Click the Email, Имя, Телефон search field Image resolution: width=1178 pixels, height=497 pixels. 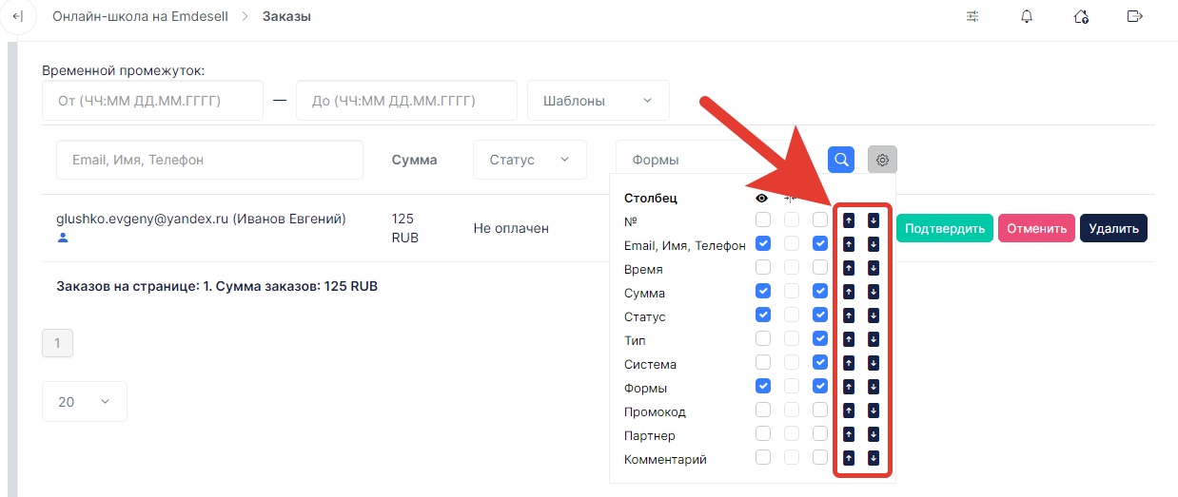(x=210, y=160)
